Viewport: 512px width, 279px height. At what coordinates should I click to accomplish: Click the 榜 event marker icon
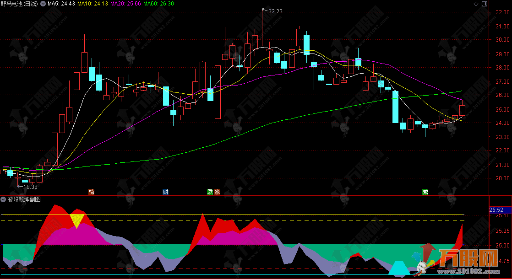92,192
